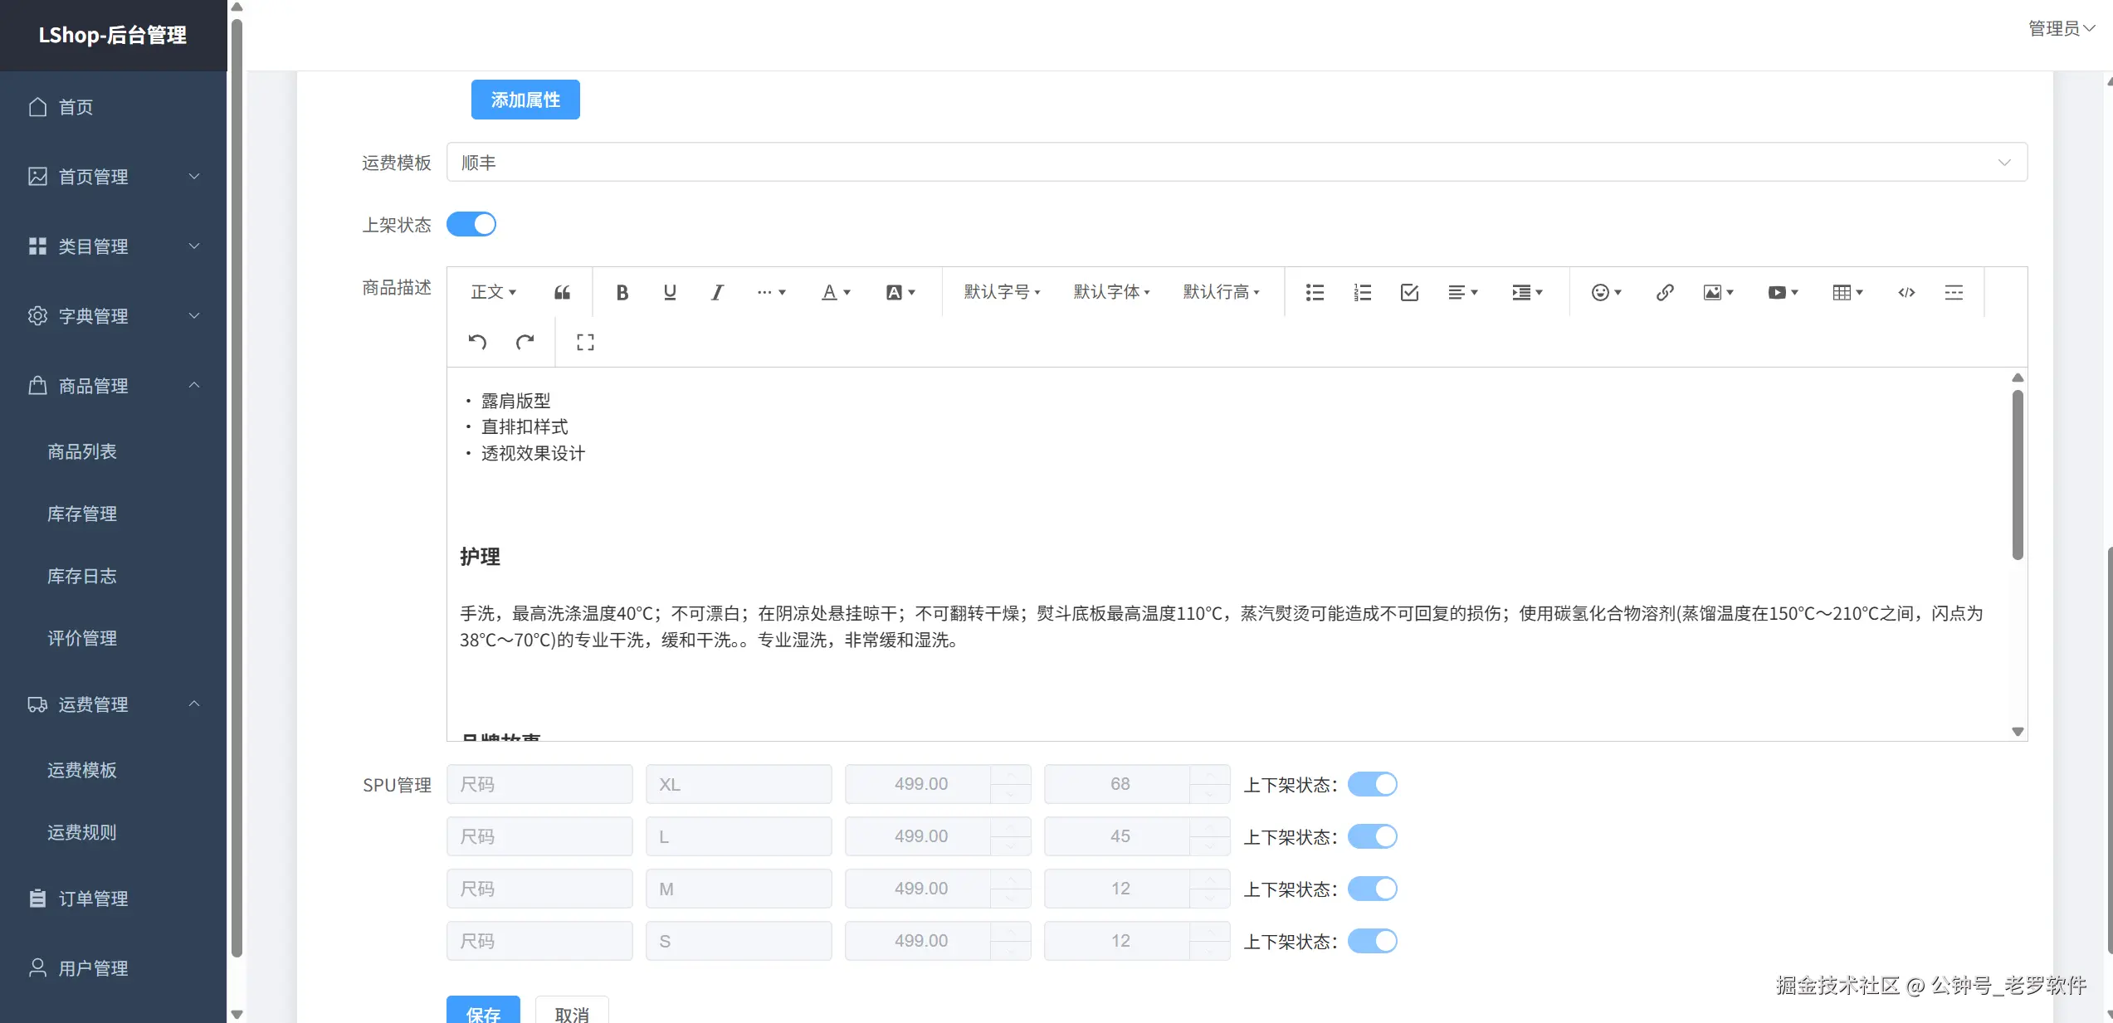The image size is (2113, 1023).
Task: Toggle 上下架状态 for size XL row
Action: (x=1372, y=784)
